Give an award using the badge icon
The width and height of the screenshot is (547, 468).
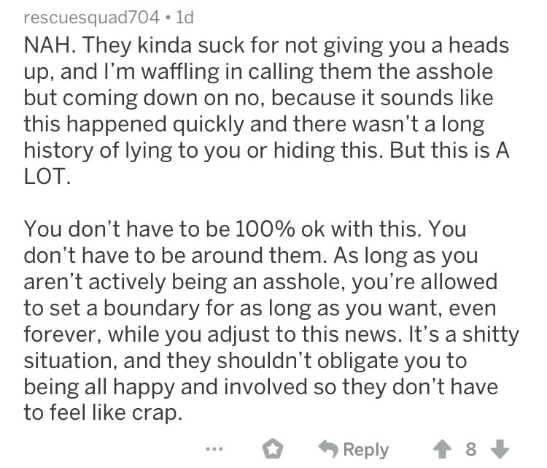pyautogui.click(x=273, y=449)
